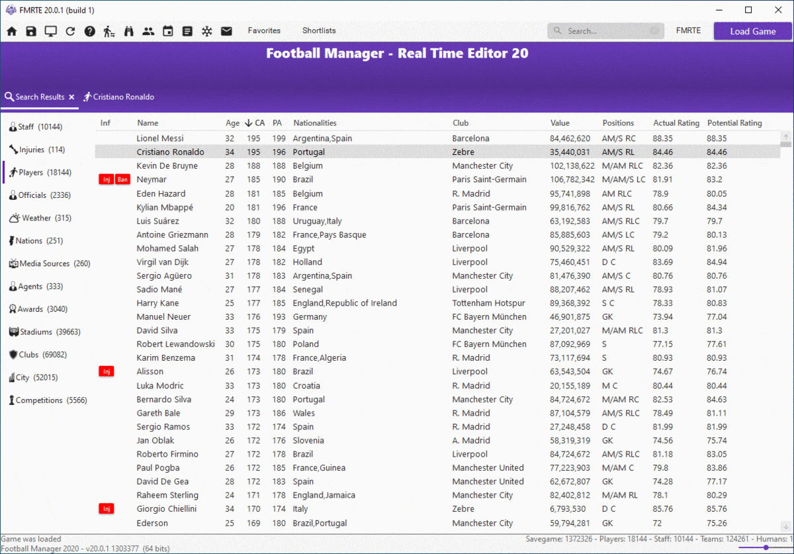794x554 pixels.
Task: Go to the Home icon in toolbar
Action: pos(12,31)
